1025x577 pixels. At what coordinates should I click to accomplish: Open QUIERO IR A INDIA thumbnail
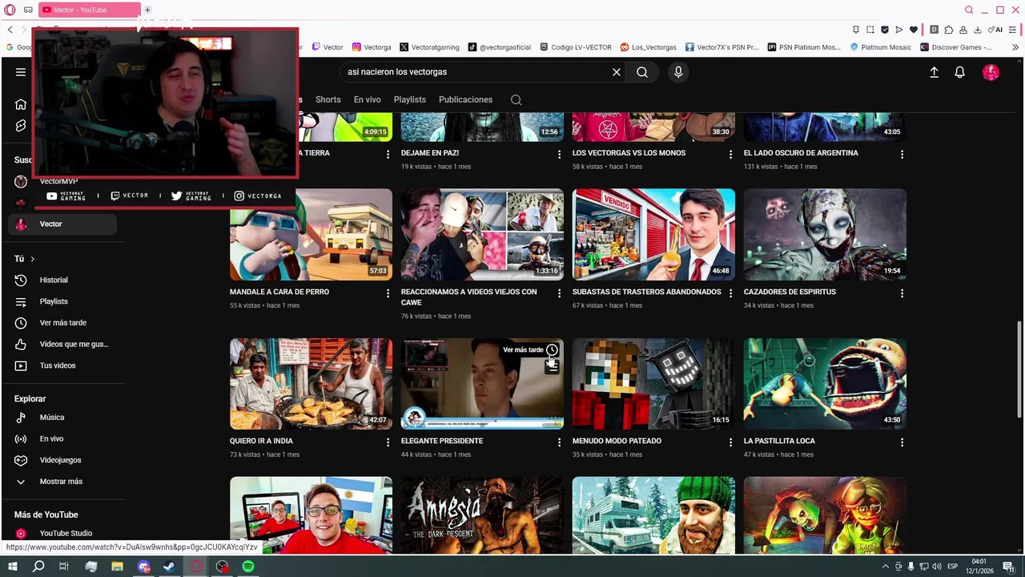click(311, 384)
